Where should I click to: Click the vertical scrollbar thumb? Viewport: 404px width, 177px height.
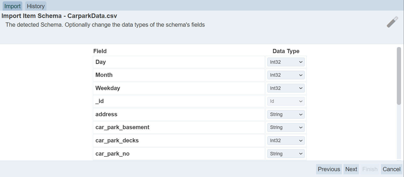coord(399,76)
